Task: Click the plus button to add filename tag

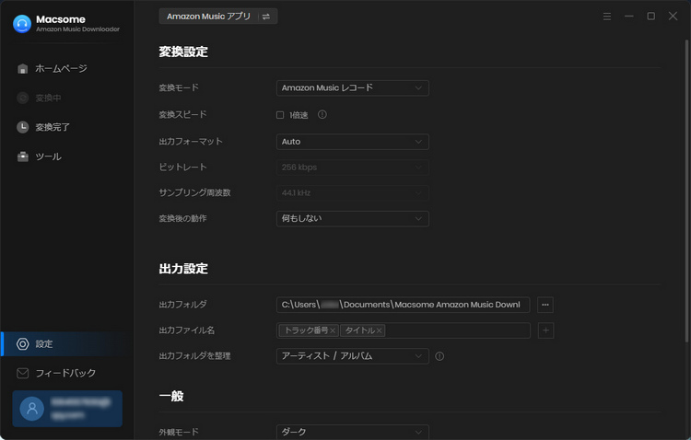Action: [x=545, y=330]
